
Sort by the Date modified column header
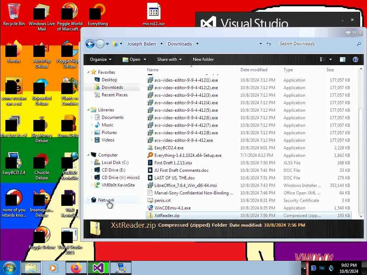[259, 70]
